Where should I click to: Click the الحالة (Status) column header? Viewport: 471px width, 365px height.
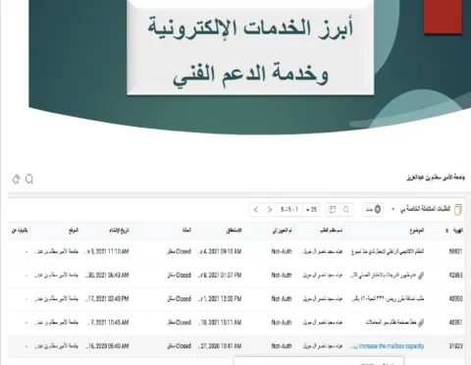[x=186, y=231]
